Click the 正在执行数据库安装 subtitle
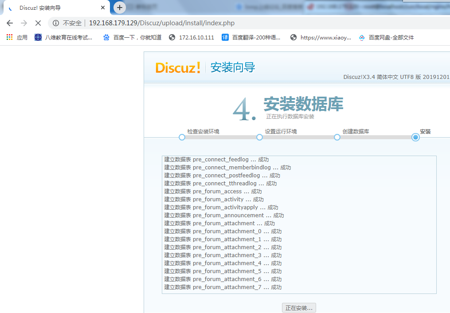This screenshot has width=450, height=313. (x=290, y=117)
